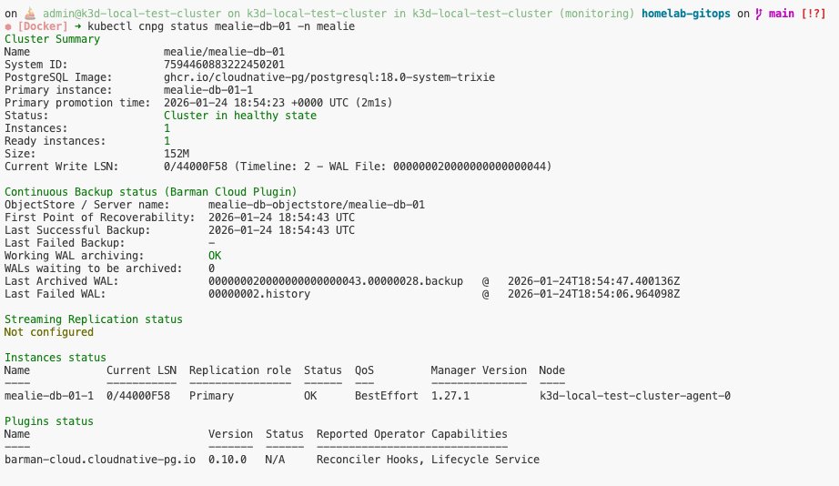This screenshot has height=486, width=839.
Task: Click the mealie-db-01-1 instance row name
Action: click(49, 396)
